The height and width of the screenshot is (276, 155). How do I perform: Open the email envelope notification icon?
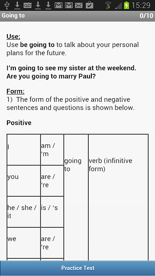(x=79, y=6)
